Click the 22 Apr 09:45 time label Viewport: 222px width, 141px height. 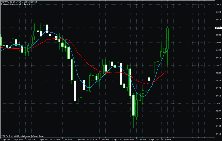click(141, 140)
